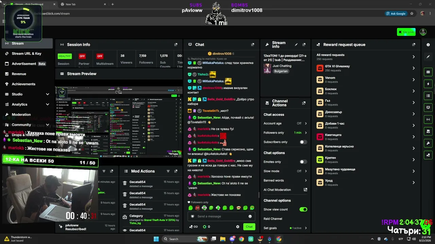435x244 pixels.
Task: Switch to the New Tab browser tab
Action: (x=83, y=4)
